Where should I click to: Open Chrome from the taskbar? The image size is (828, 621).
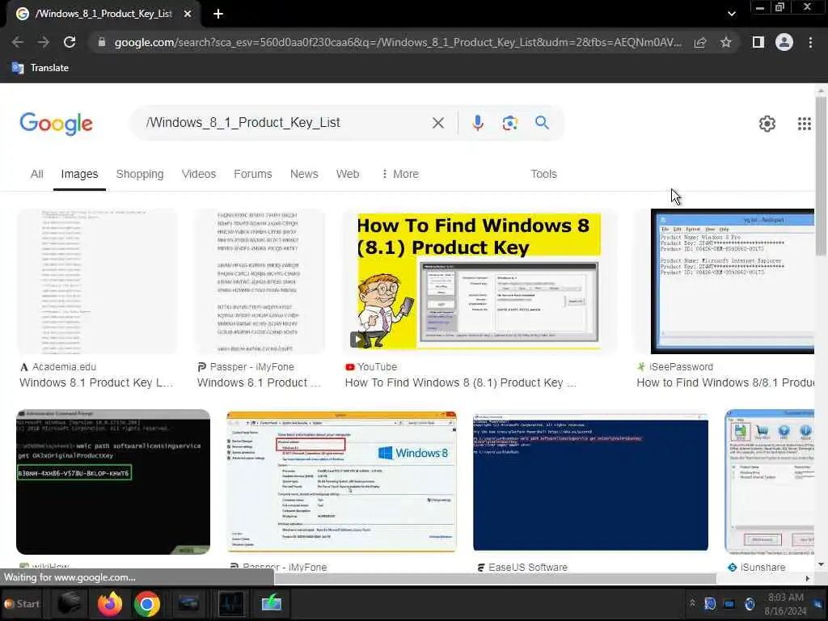pos(147,603)
